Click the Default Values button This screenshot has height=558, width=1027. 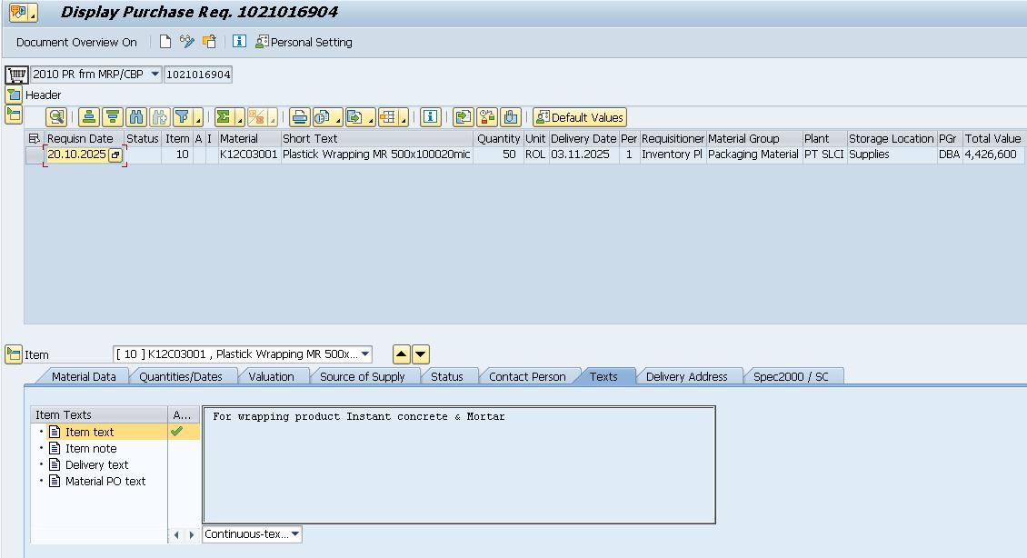[579, 117]
